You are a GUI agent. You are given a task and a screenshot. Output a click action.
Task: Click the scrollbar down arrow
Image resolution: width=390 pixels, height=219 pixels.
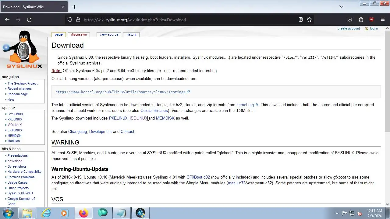387,204
